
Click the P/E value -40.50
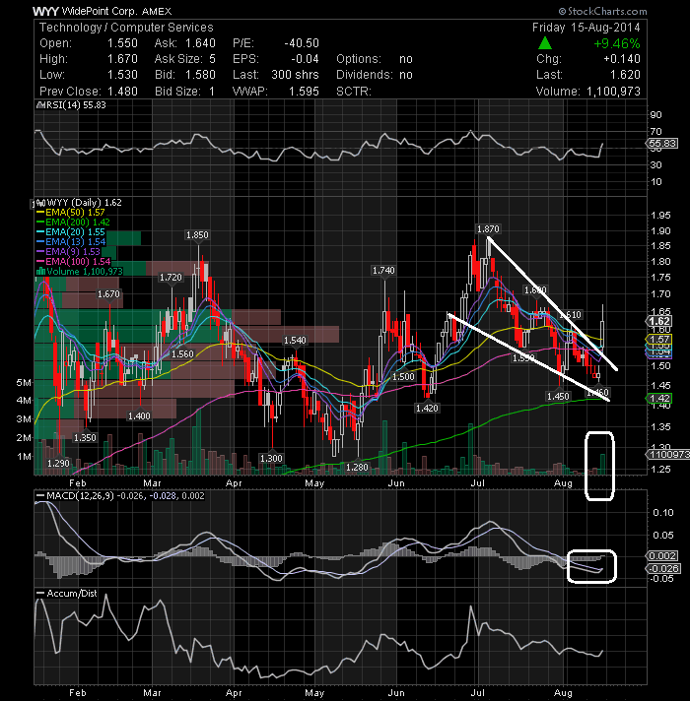click(x=302, y=43)
